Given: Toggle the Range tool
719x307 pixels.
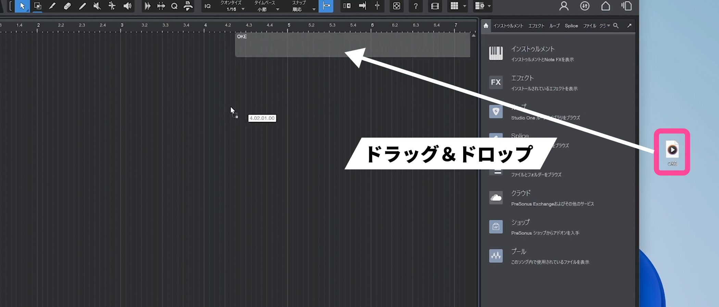Looking at the screenshot, I should [37, 6].
